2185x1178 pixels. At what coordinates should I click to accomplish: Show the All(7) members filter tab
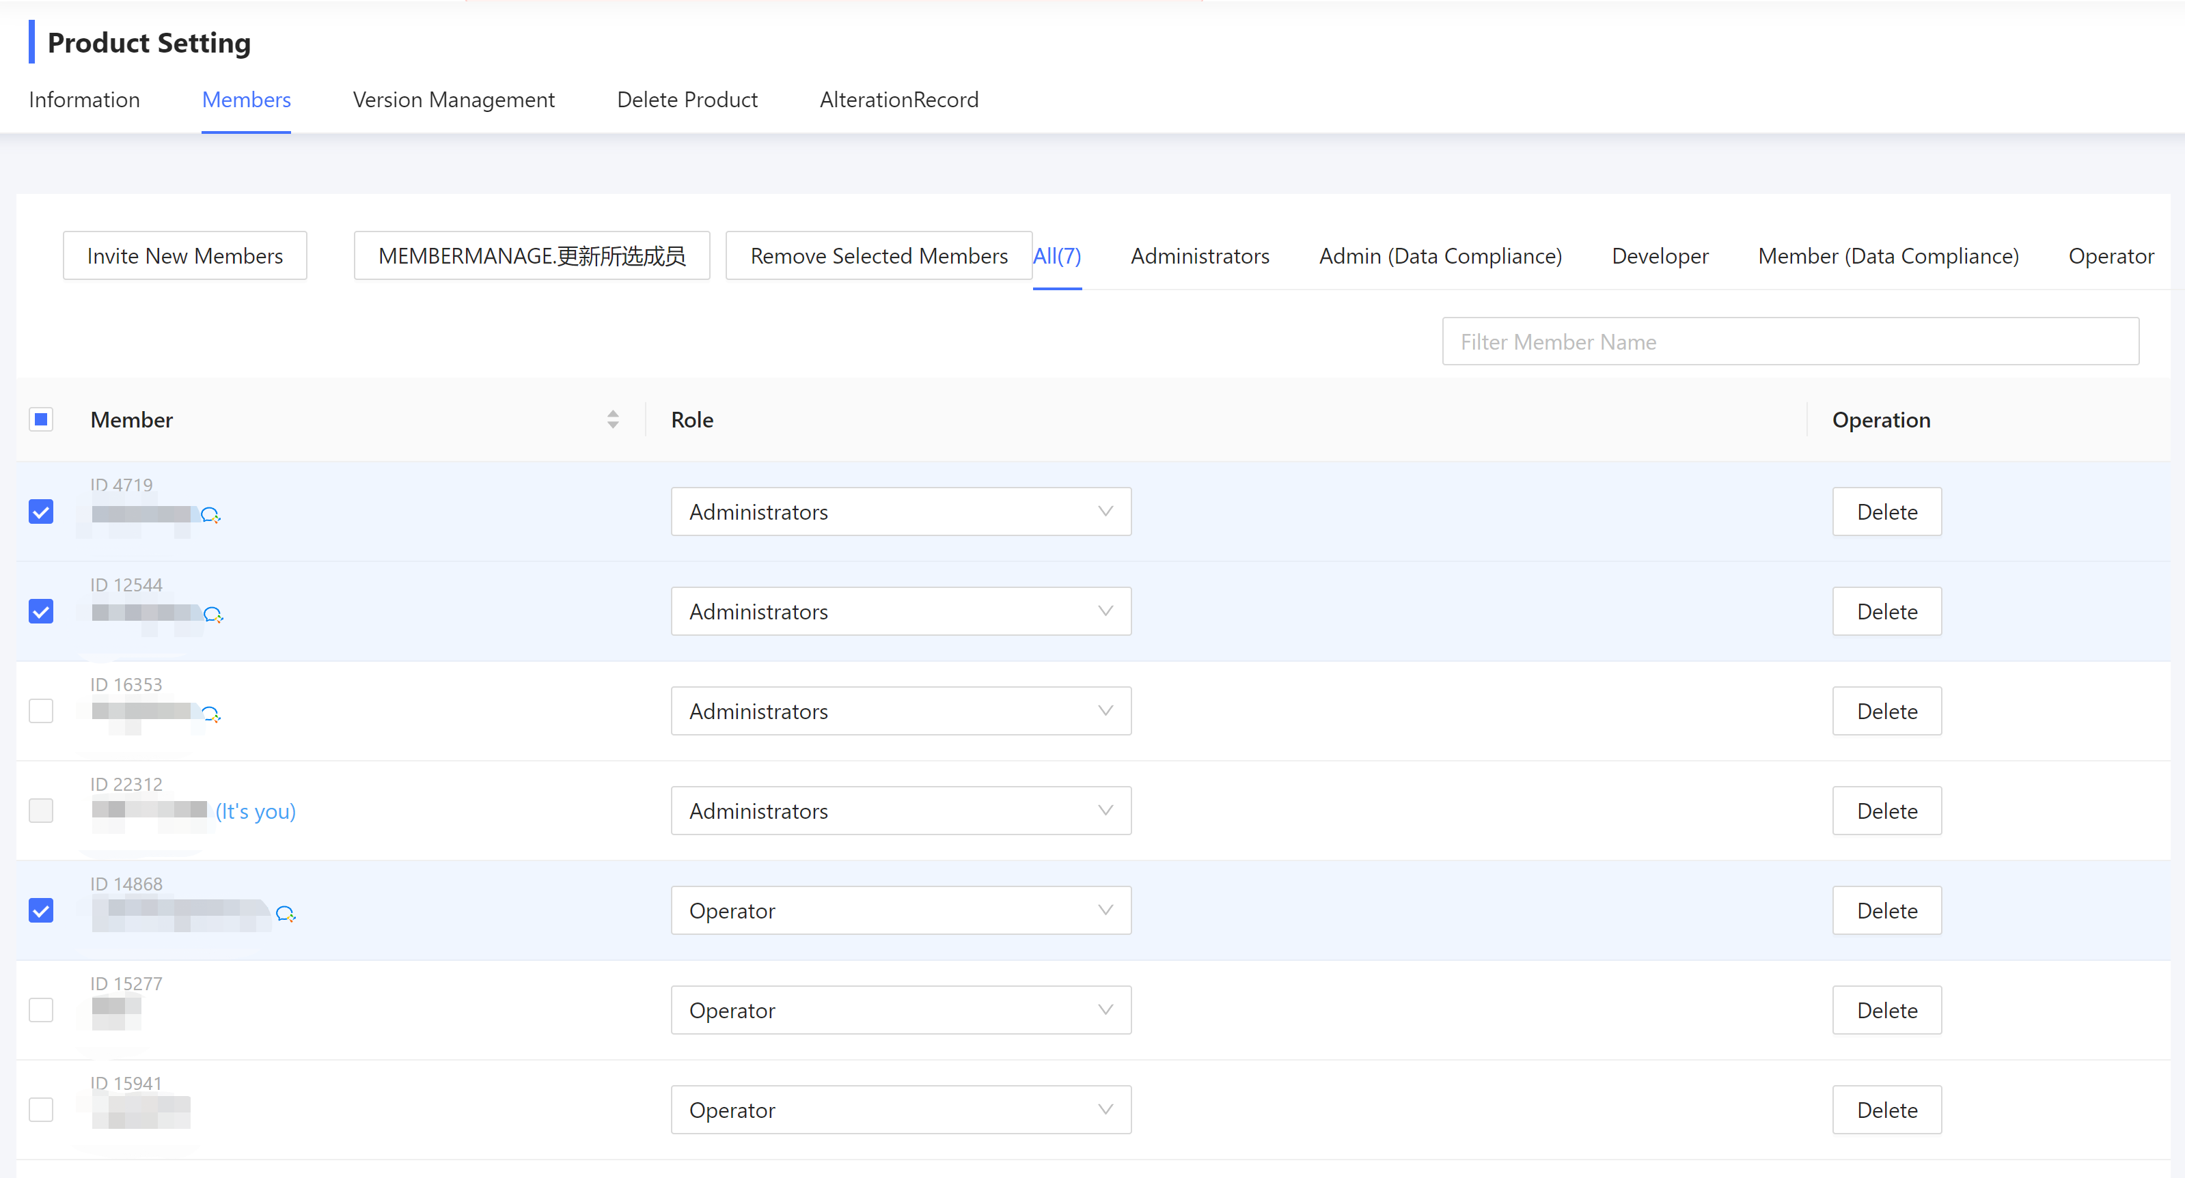(x=1057, y=256)
